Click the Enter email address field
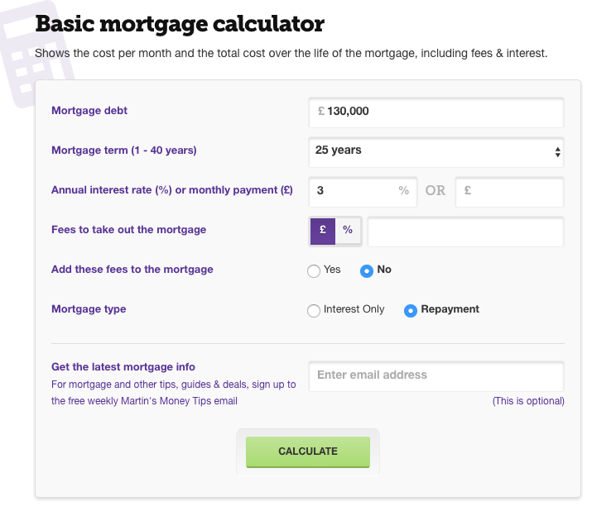Viewport: 616px width, 516px height. coord(436,376)
